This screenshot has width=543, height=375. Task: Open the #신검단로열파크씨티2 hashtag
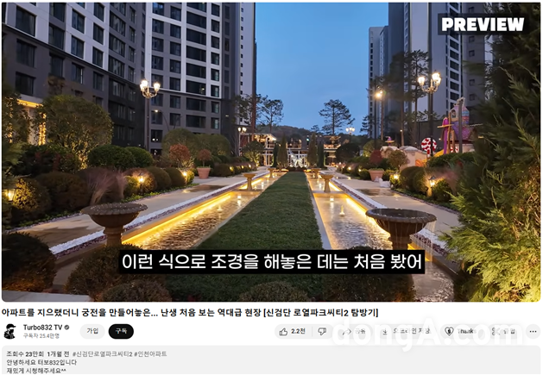[x=102, y=354]
